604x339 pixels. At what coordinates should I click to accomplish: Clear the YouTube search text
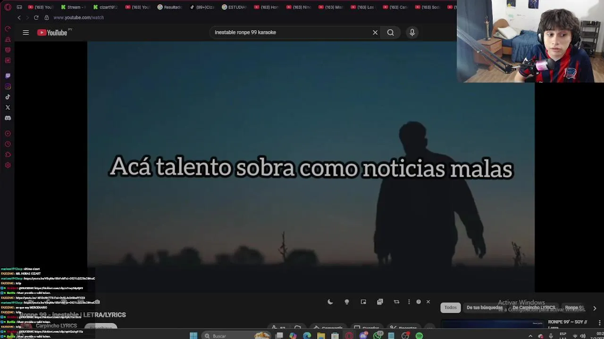(x=375, y=32)
